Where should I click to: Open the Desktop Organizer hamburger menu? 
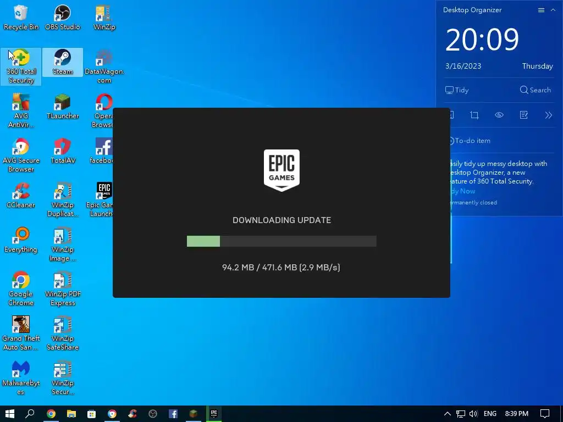[541, 10]
